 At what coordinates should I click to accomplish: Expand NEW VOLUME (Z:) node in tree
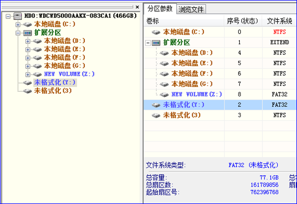point(28,74)
